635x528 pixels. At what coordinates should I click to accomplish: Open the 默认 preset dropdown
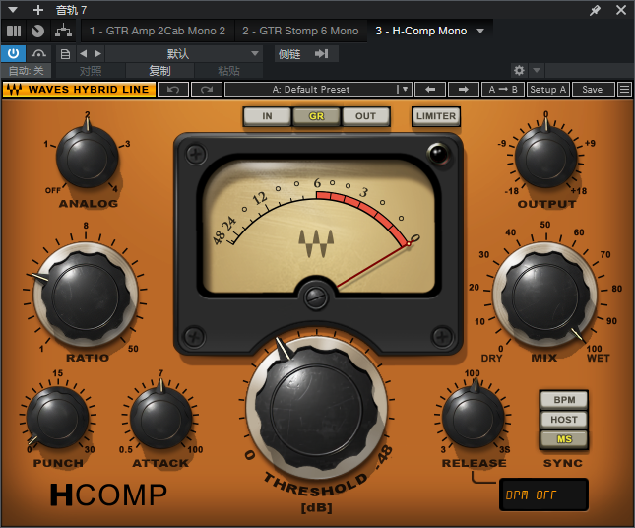184,53
